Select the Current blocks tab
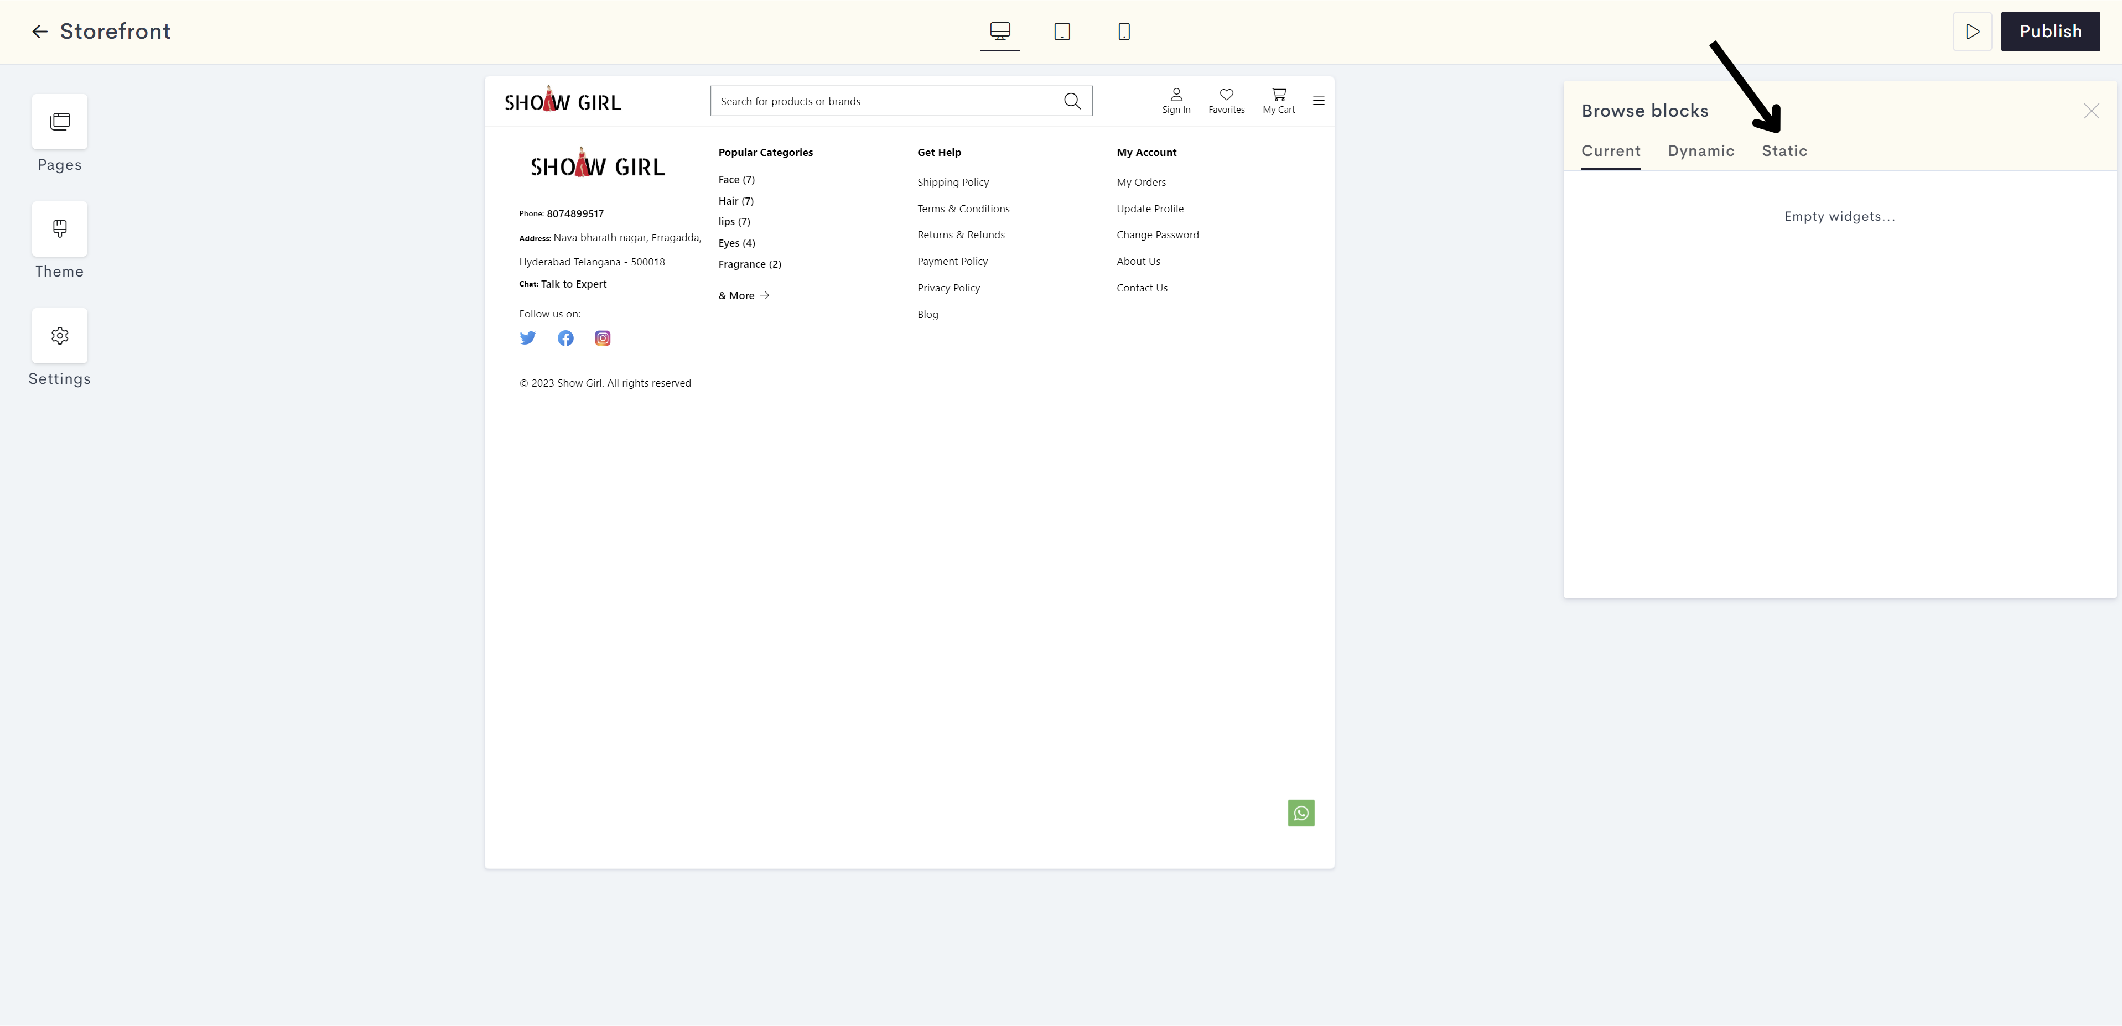 1610,150
